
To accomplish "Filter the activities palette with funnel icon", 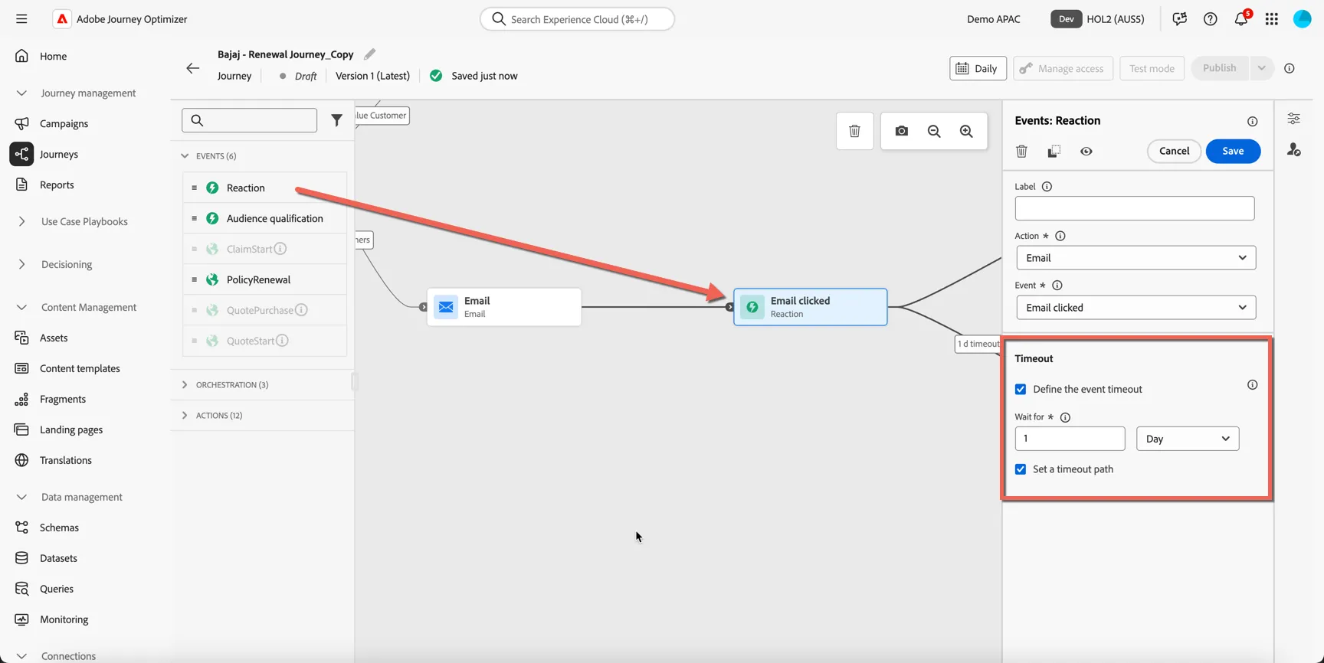I will tap(336, 120).
